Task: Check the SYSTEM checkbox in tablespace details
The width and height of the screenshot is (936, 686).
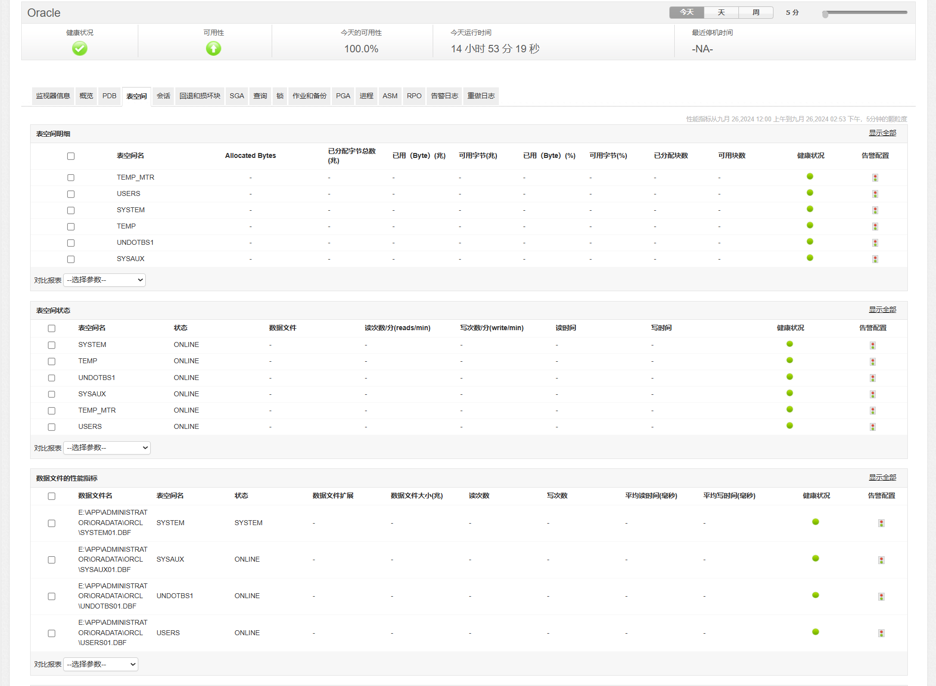Action: [x=71, y=211]
